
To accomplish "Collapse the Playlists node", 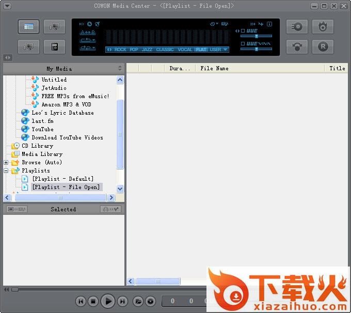I will (6, 171).
